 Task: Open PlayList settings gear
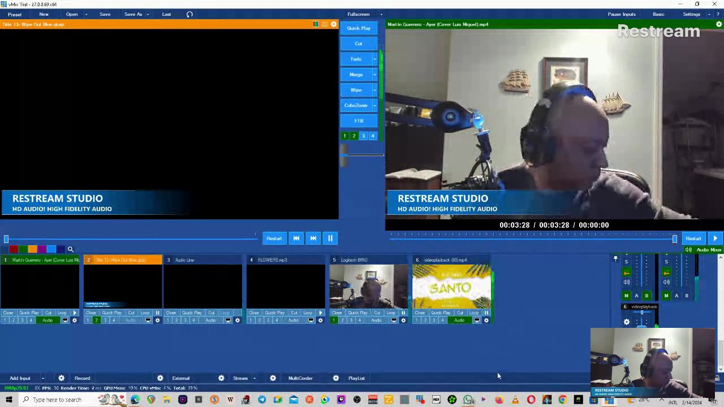335,378
